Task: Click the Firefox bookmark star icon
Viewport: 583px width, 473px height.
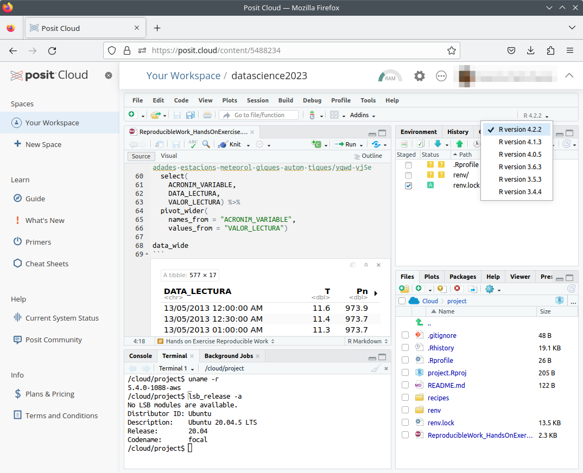Action: (x=452, y=50)
